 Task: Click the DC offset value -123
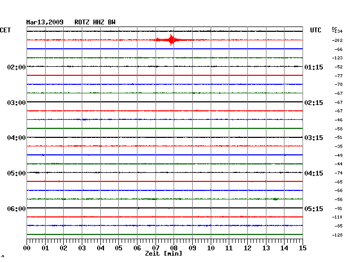pyautogui.click(x=337, y=58)
